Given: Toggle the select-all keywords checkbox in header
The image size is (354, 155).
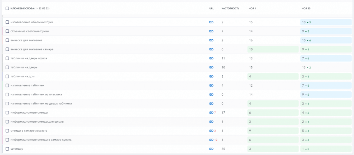Looking at the screenshot, I should pyautogui.click(x=7, y=8).
